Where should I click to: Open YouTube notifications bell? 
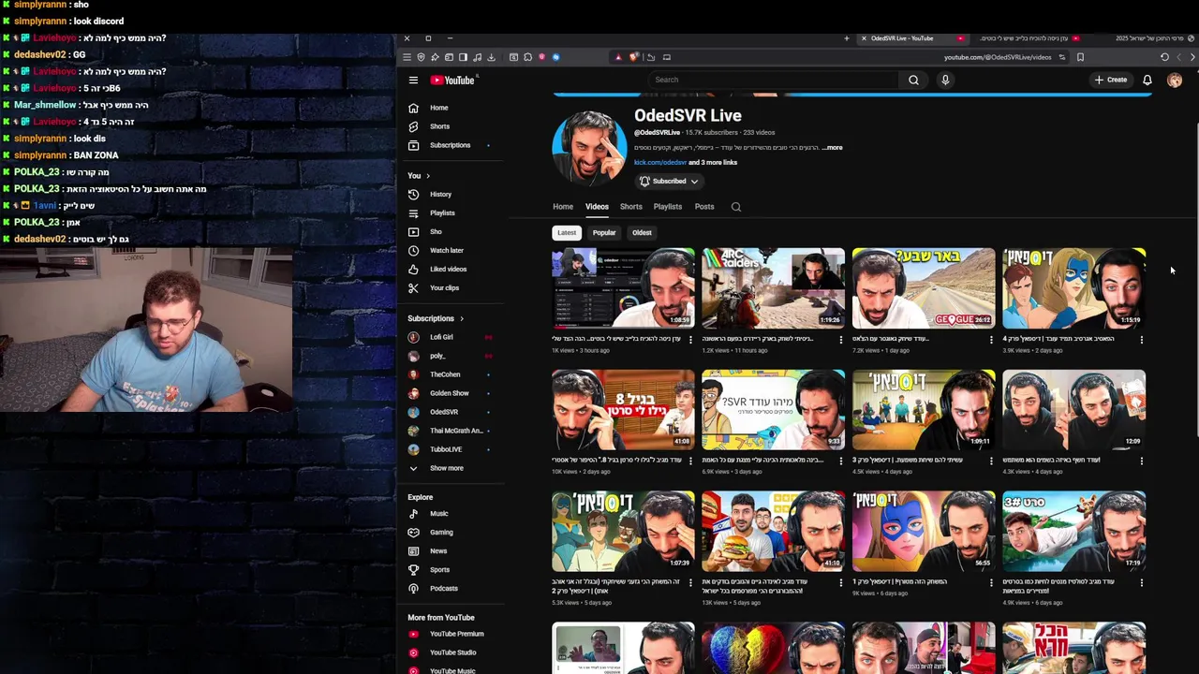click(x=1147, y=80)
